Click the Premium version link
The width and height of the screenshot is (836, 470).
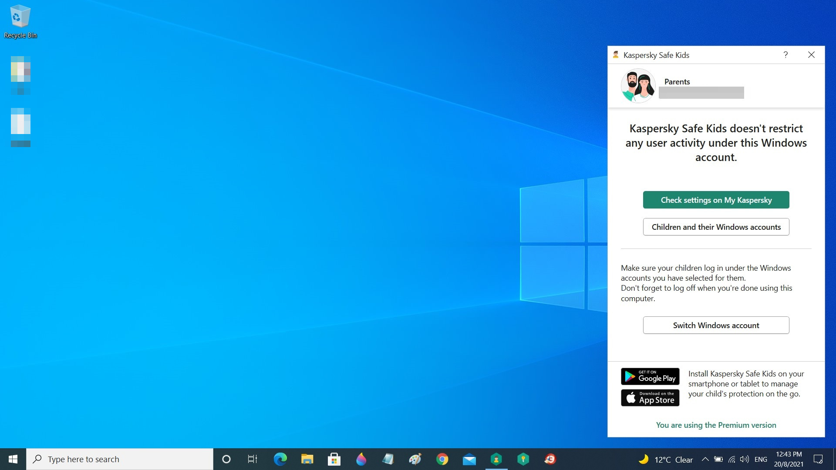click(x=716, y=425)
